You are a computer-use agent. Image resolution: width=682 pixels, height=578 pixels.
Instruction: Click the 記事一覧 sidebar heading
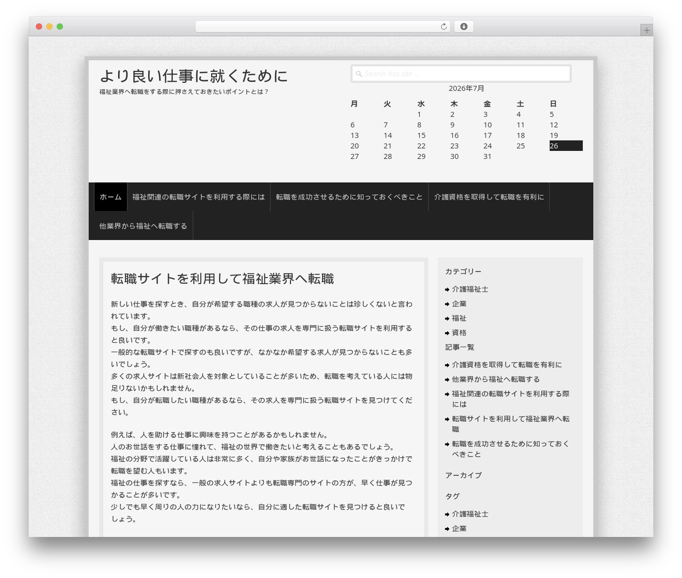pyautogui.click(x=460, y=347)
